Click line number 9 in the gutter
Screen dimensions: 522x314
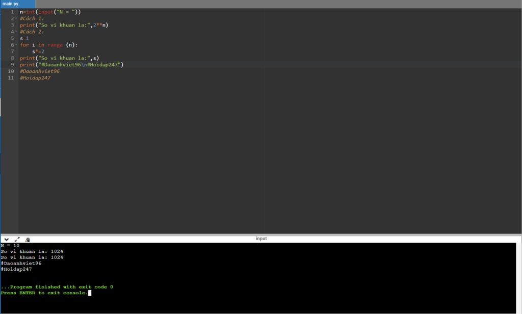click(12, 65)
